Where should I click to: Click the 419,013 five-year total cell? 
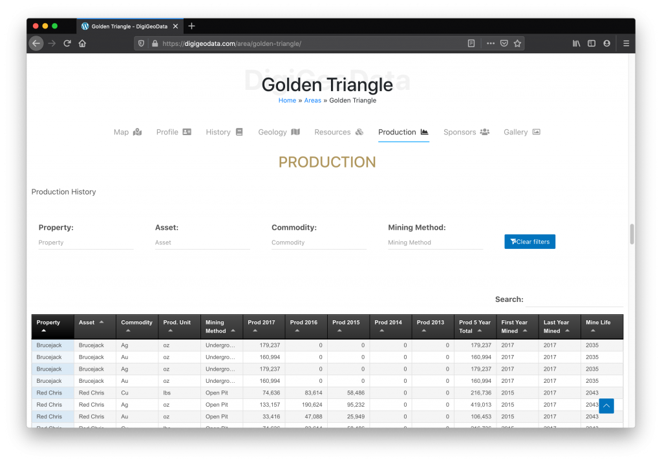(475, 405)
